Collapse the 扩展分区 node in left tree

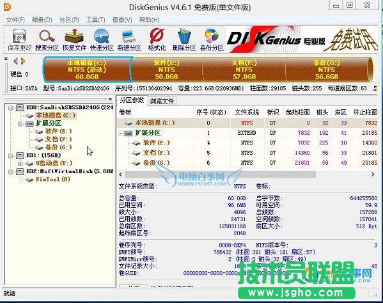click(20, 124)
